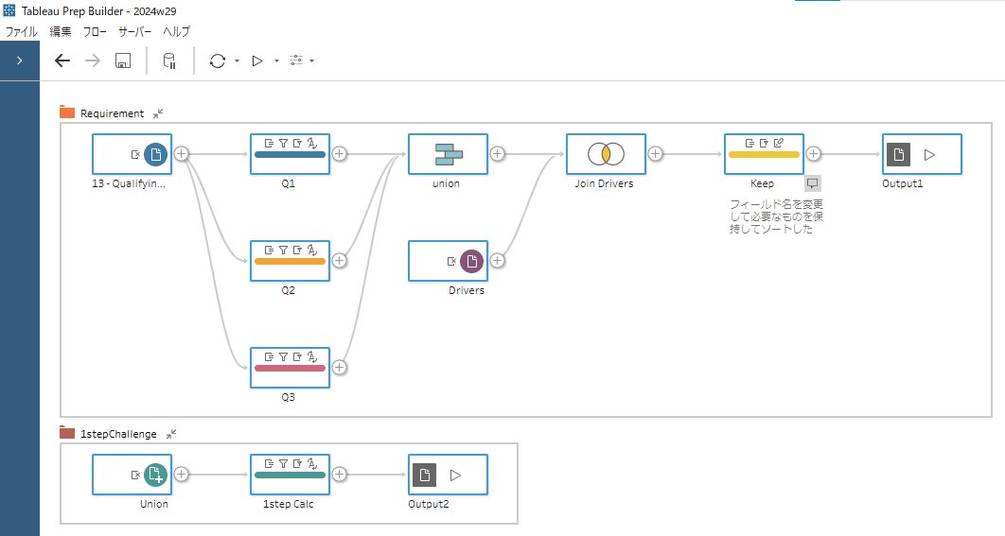Click the 1step Calc label
This screenshot has width=1005, height=536.
pyautogui.click(x=289, y=505)
